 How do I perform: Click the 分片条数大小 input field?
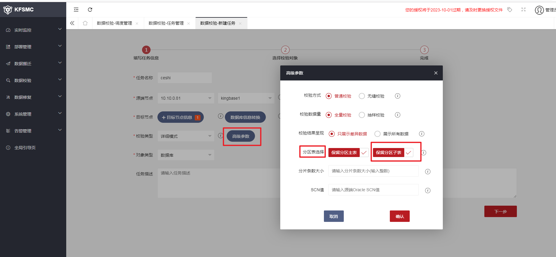click(373, 171)
